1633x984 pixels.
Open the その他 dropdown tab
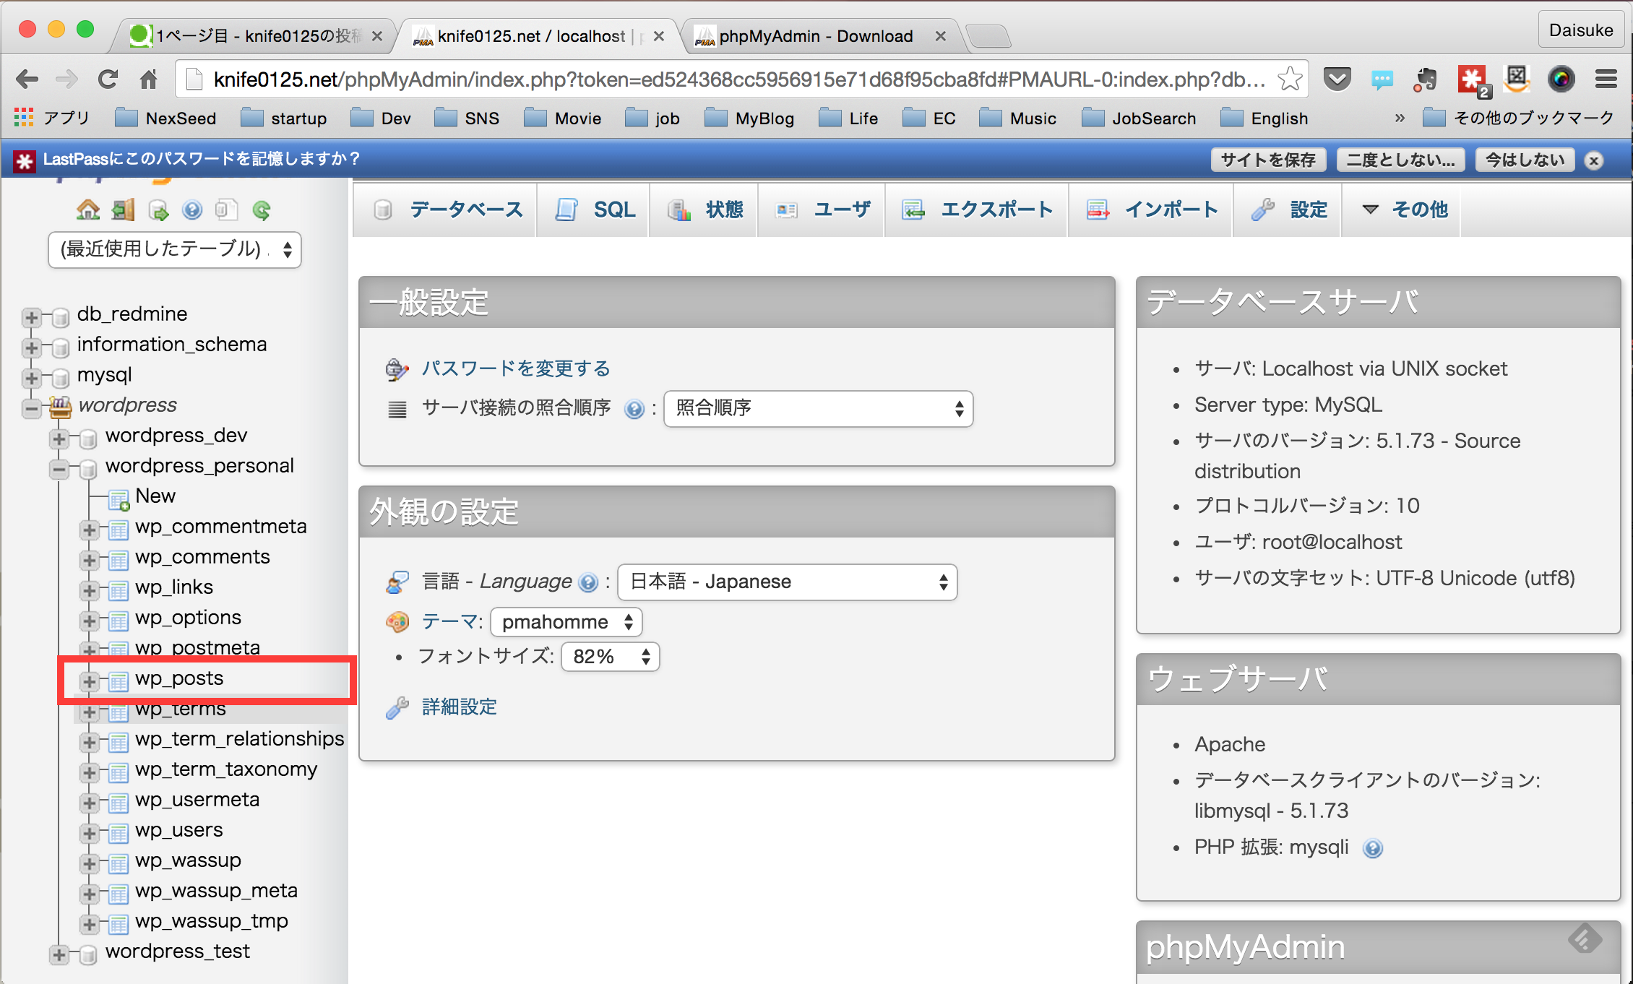pyautogui.click(x=1402, y=210)
